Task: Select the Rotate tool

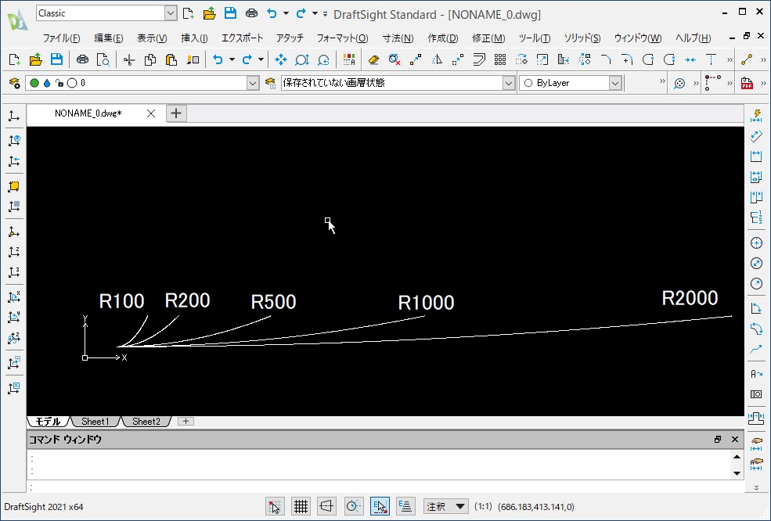Action: pos(521,60)
